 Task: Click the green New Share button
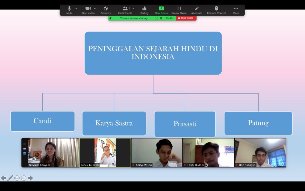click(x=161, y=10)
